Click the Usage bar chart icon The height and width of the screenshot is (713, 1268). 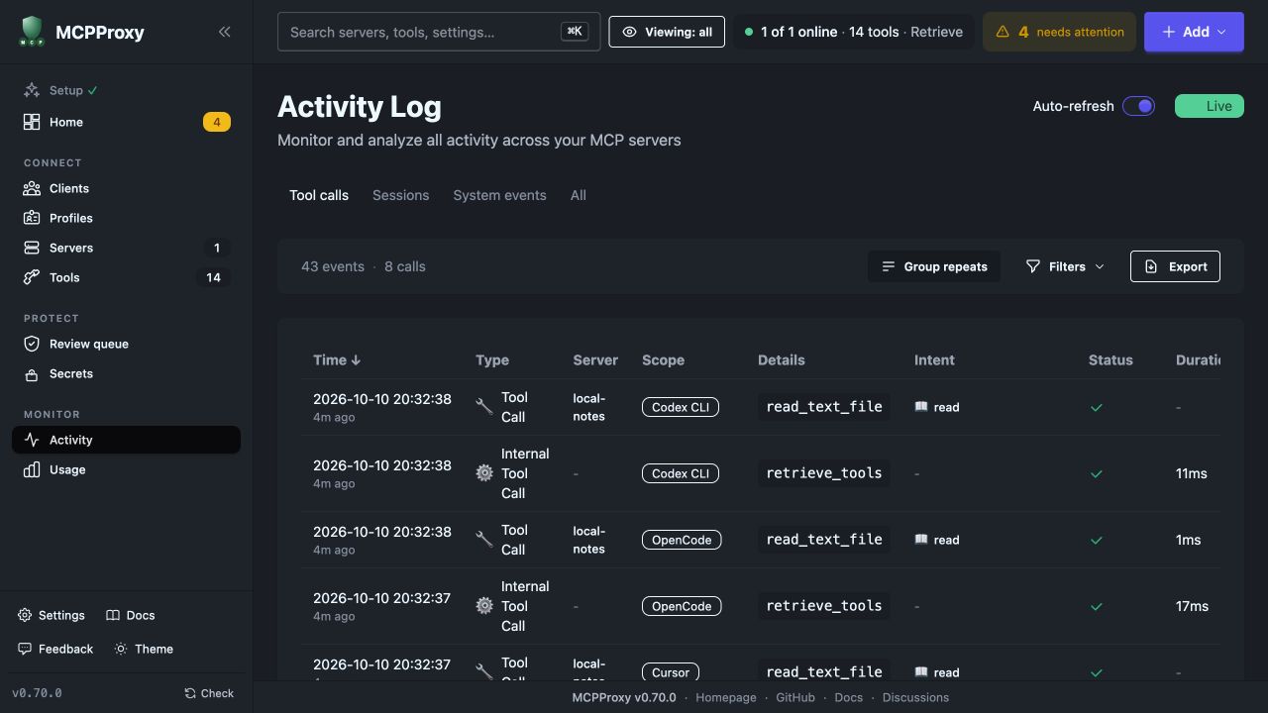[32, 469]
